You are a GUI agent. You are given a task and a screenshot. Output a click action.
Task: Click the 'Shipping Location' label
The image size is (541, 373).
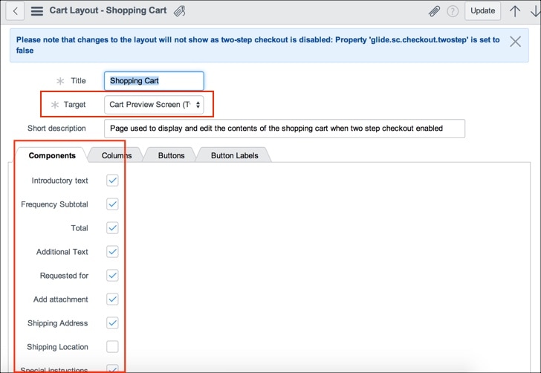point(58,347)
